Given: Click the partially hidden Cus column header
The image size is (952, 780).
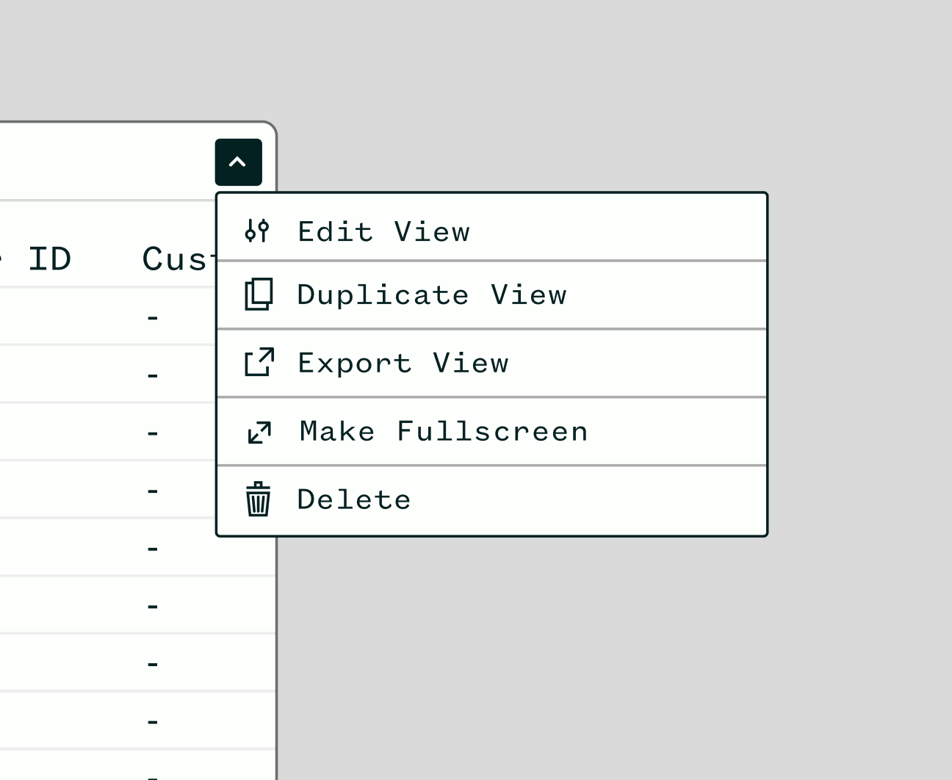Looking at the screenshot, I should (175, 259).
